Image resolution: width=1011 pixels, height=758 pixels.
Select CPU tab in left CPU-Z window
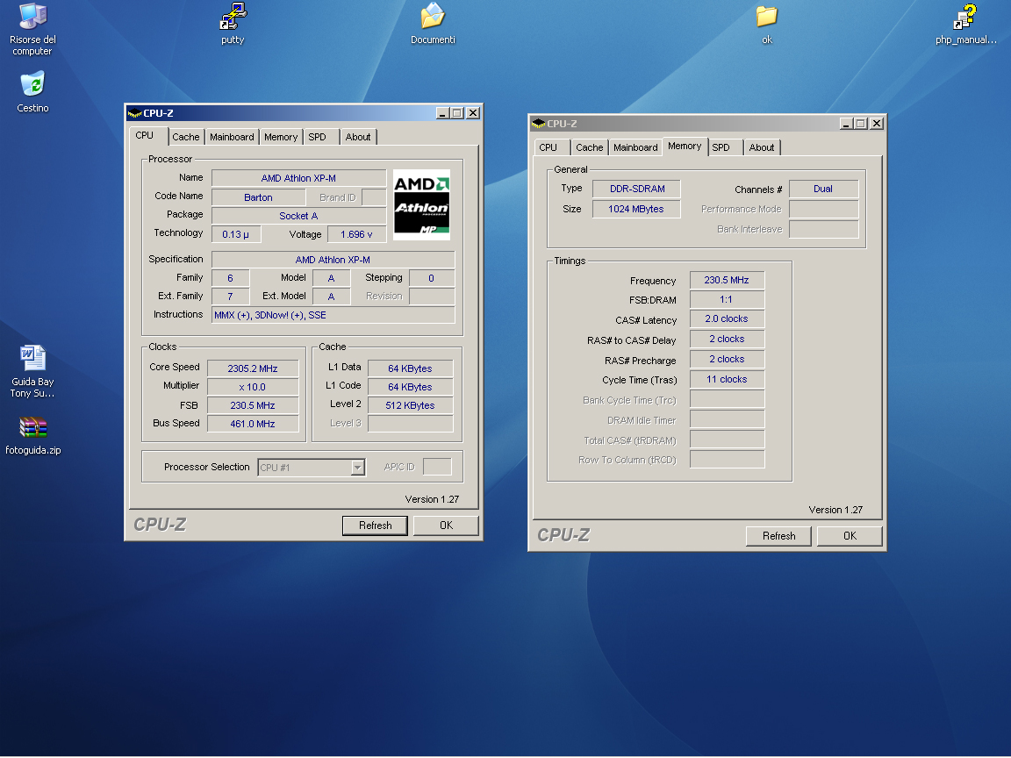[x=147, y=135]
